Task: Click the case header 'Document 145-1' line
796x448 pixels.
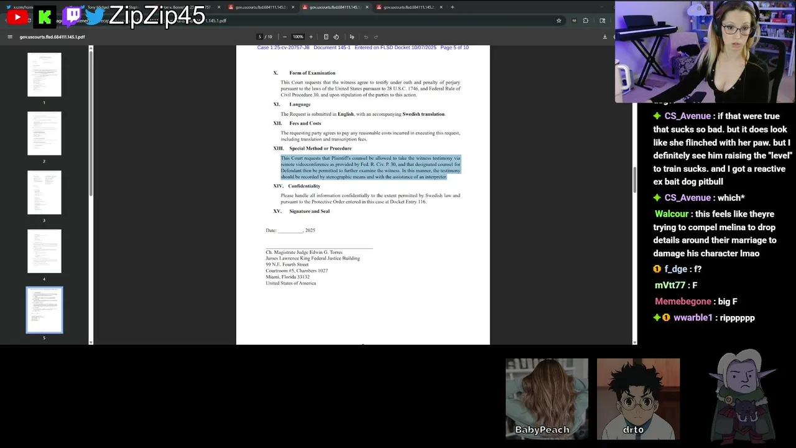Action: tap(363, 47)
